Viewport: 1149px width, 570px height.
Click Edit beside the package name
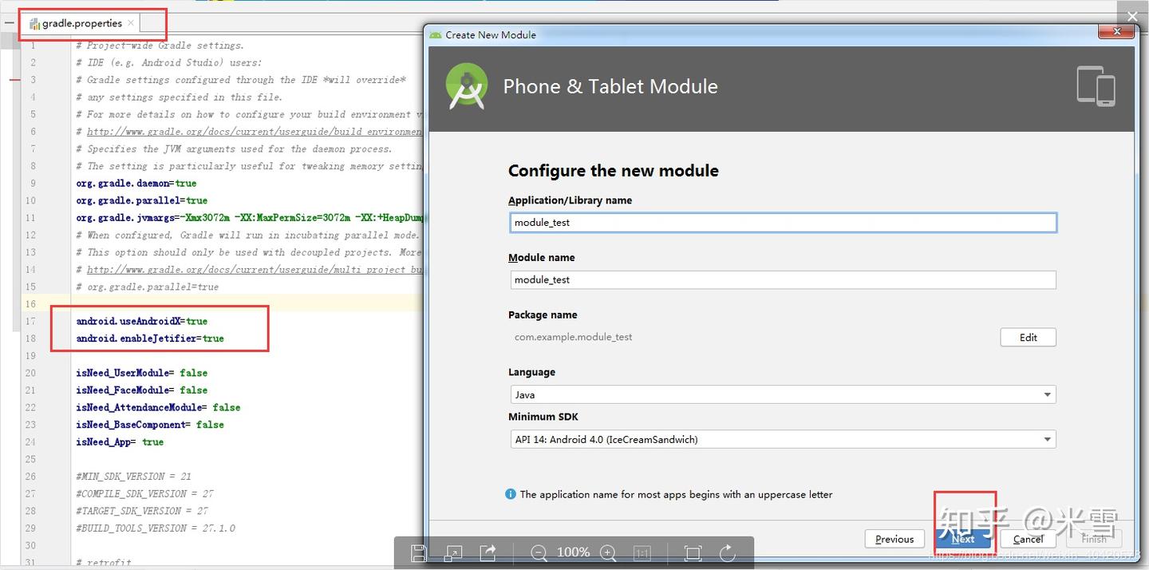pos(1028,337)
